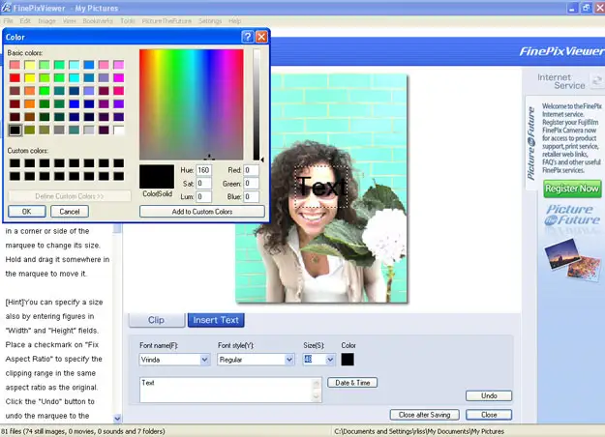The width and height of the screenshot is (605, 437).
Task: Click the Internet Service toggle arrow icon
Action: pos(597,80)
